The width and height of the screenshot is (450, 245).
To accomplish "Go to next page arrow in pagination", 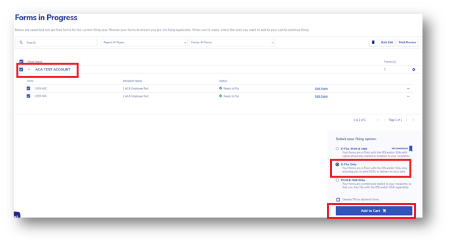I will [x=407, y=120].
